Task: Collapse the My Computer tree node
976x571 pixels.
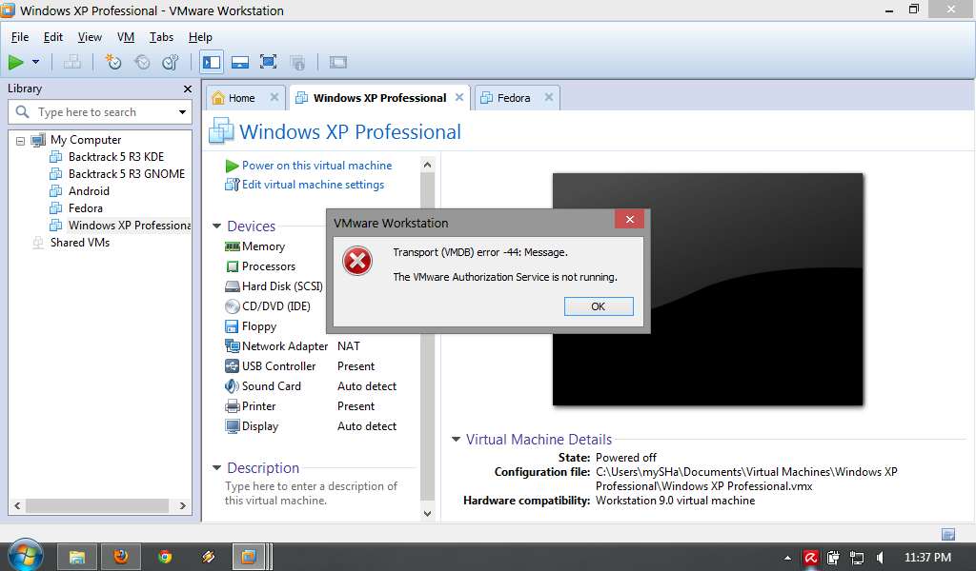Action: coord(21,141)
